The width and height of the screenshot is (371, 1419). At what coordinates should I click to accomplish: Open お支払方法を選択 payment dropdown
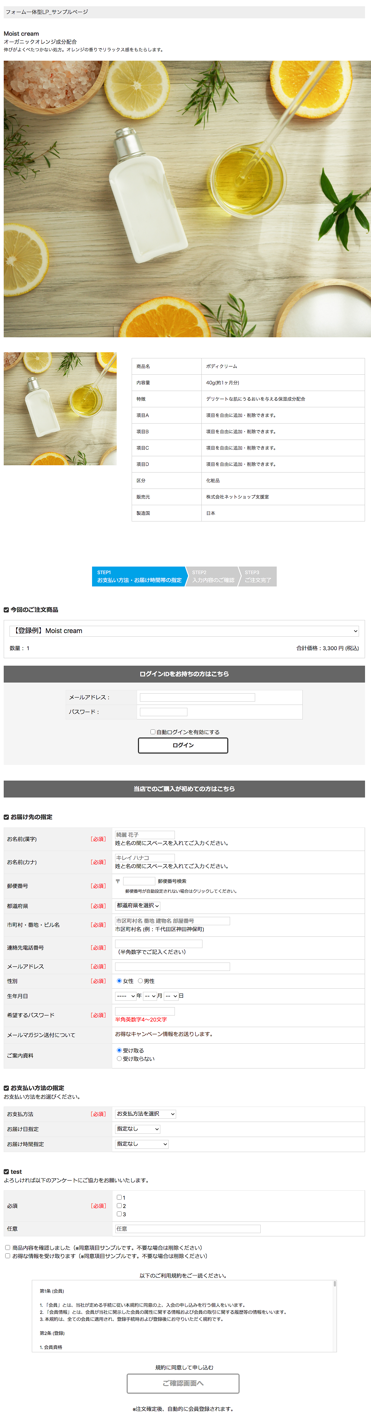(145, 1114)
